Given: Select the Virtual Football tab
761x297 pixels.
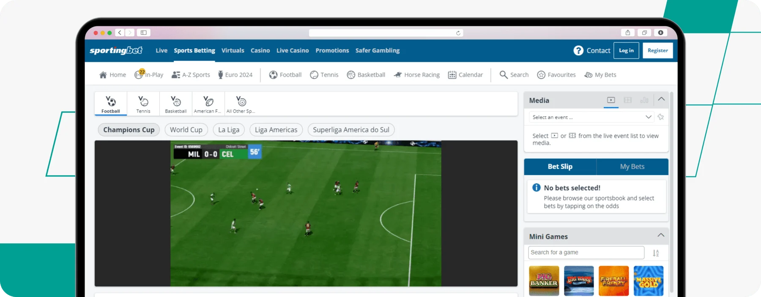Looking at the screenshot, I should pos(111,104).
